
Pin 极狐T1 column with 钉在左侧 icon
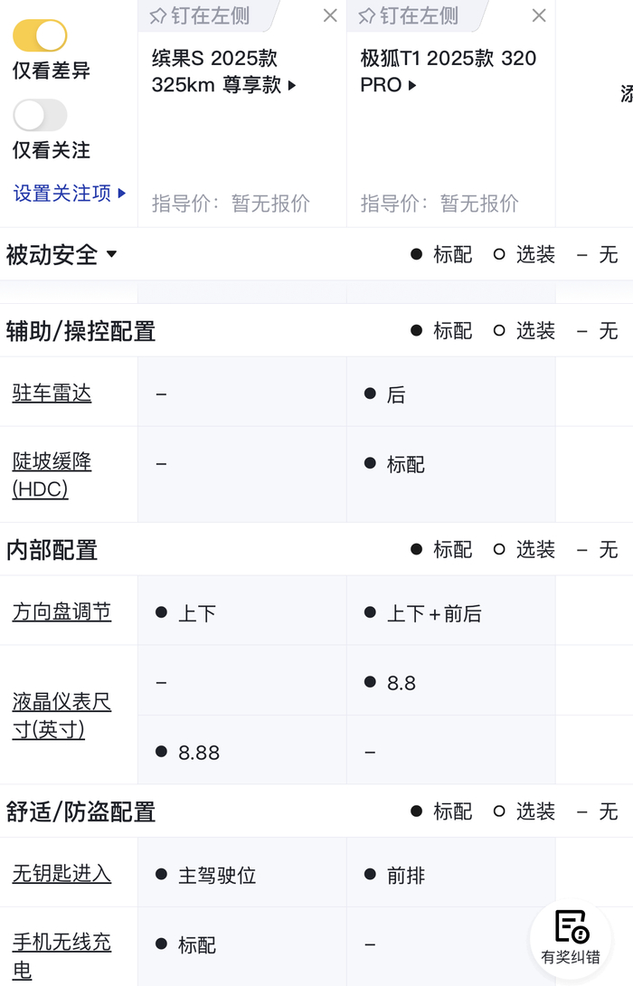(408, 15)
